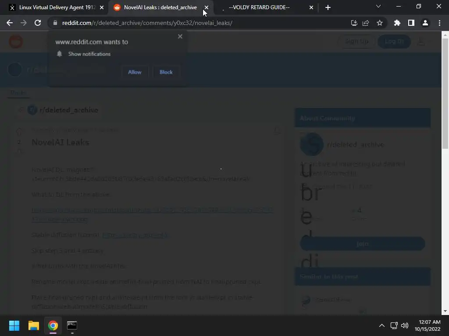The height and width of the screenshot is (336, 449).
Task: Allow reddit notifications
Action: 135,72
